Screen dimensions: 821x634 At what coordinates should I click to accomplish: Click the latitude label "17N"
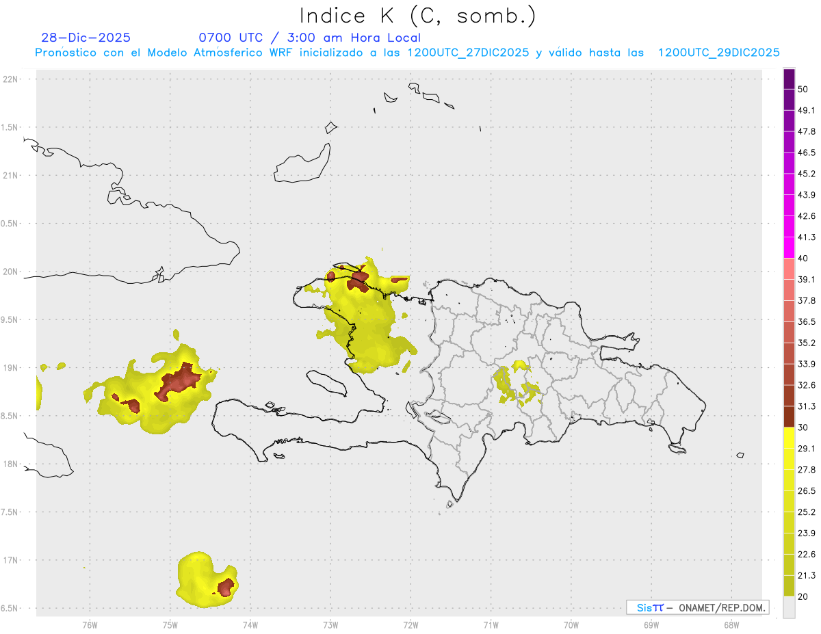[11, 560]
